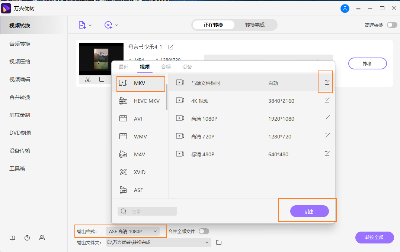Select the scissors trim icon under the thumbnail

[x=87, y=79]
